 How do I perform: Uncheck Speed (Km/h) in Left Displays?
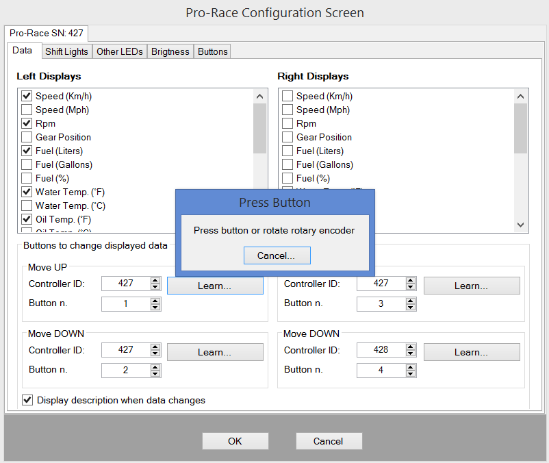27,97
